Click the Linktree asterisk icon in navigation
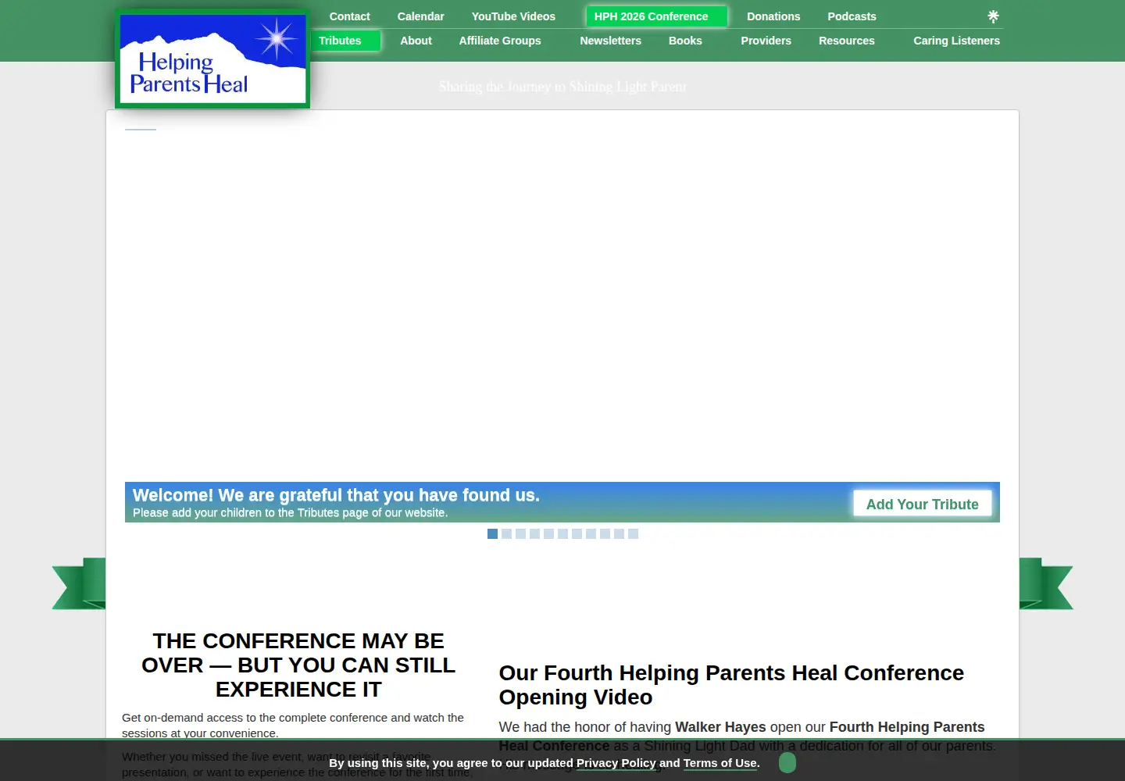1125x781 pixels. [993, 16]
